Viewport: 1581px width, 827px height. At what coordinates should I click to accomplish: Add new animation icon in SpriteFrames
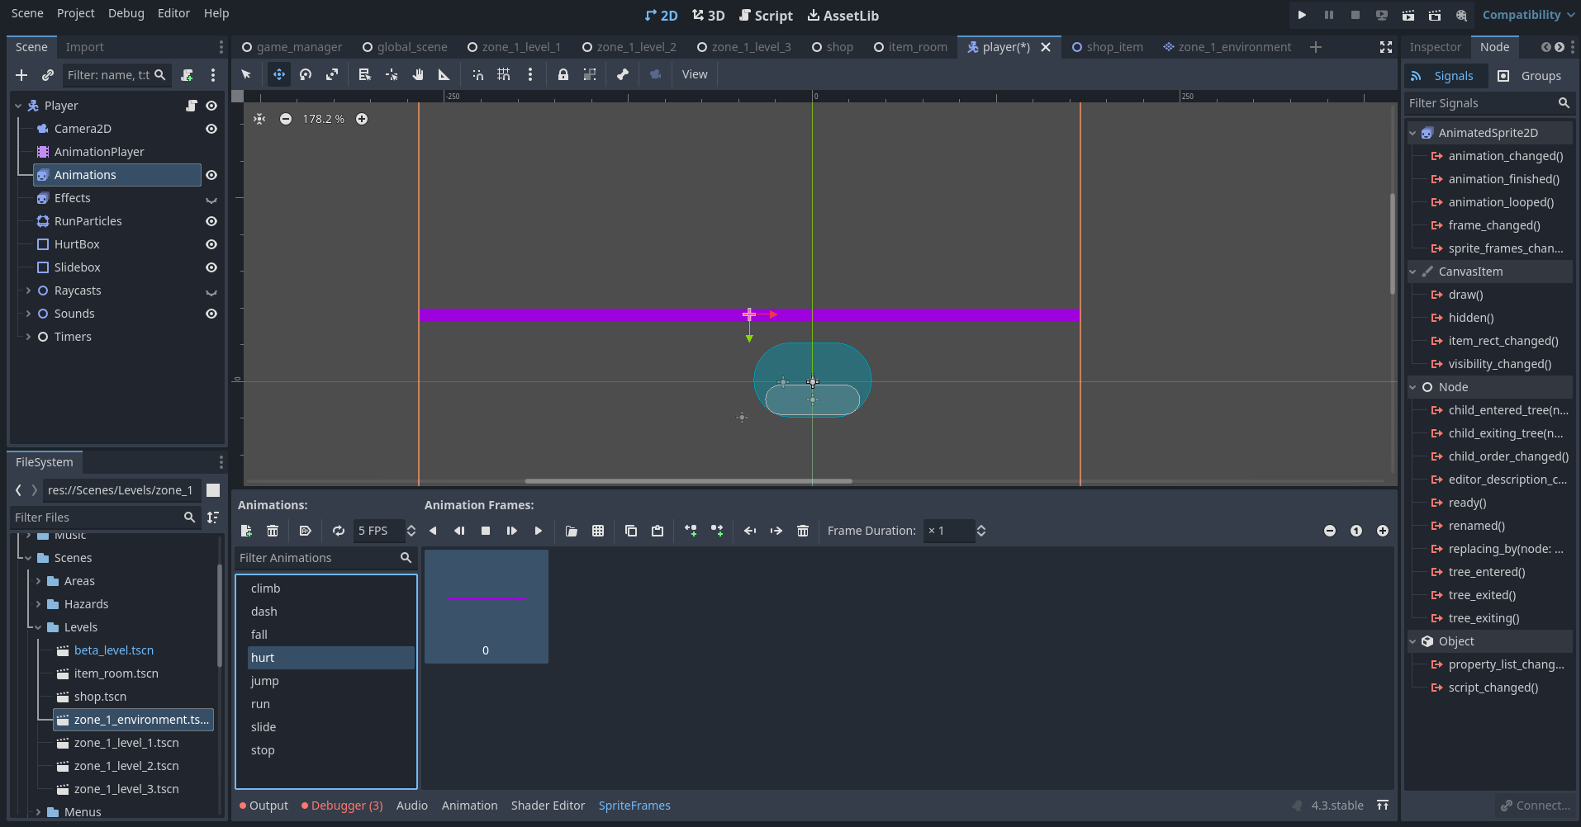pos(246,531)
